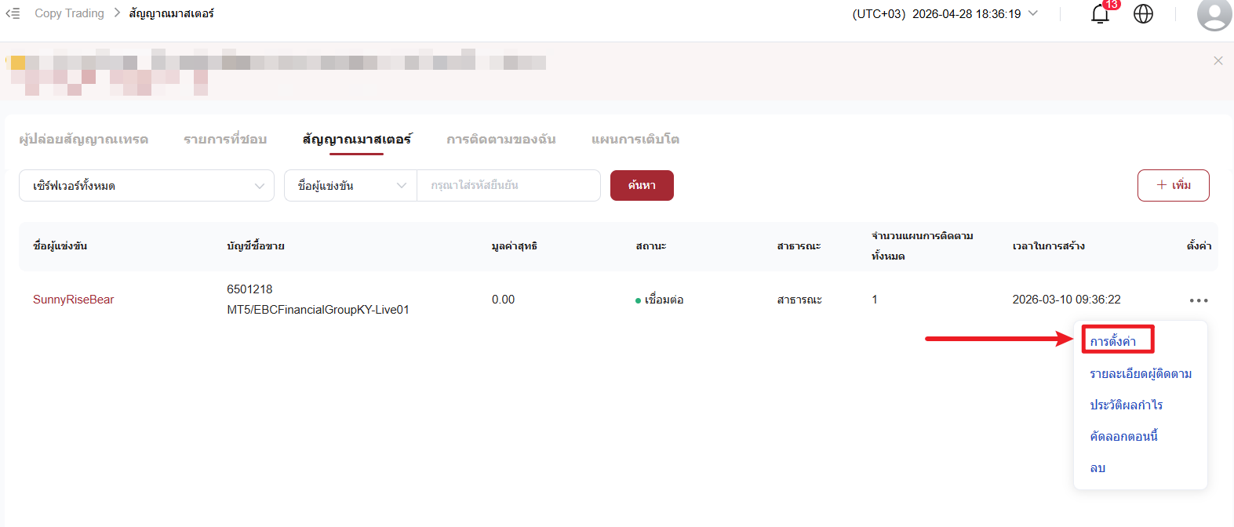Click the ค้นหา search button

click(642, 185)
